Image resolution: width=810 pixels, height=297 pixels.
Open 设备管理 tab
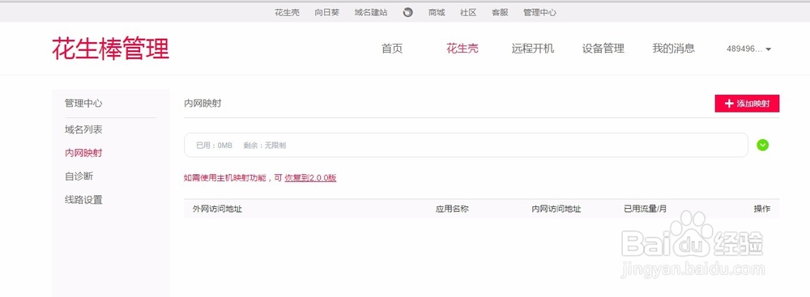[x=603, y=49]
